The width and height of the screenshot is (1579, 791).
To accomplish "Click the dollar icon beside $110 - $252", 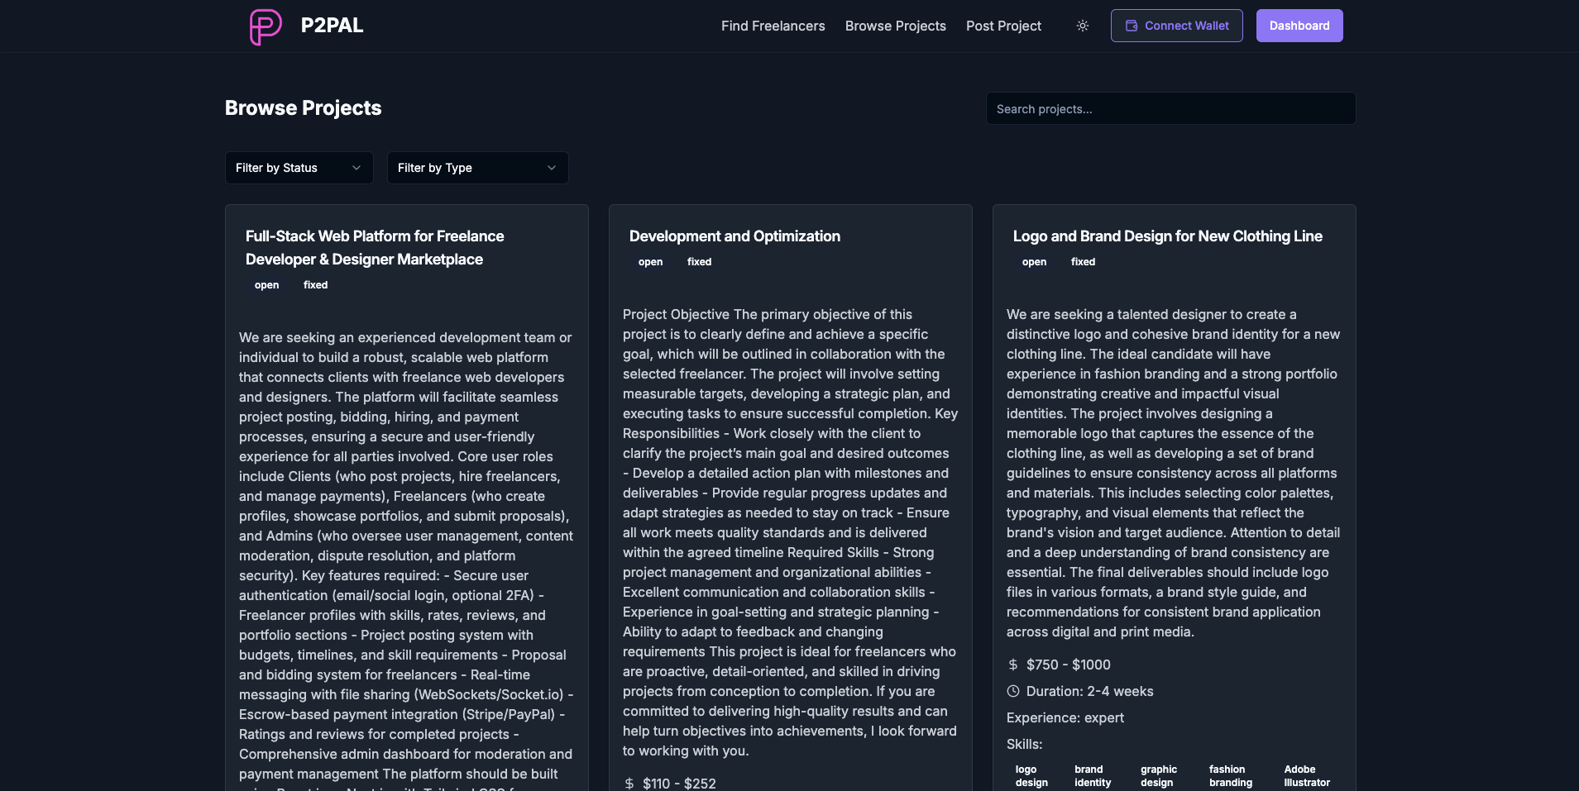I will pyautogui.click(x=629, y=783).
